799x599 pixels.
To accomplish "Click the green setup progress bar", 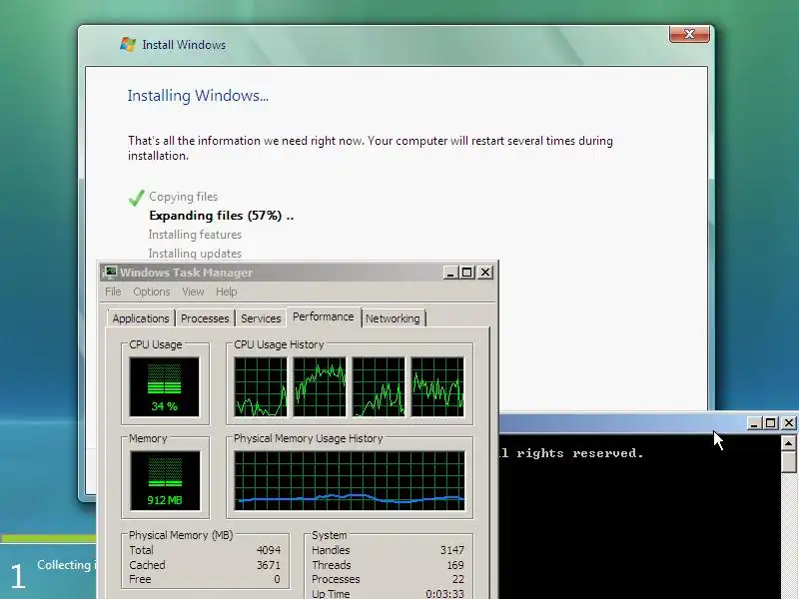I will pyautogui.click(x=48, y=538).
